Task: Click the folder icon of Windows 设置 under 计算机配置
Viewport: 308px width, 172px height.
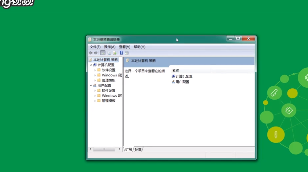Action: pyautogui.click(x=99, y=75)
